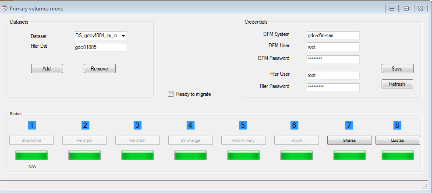Click the green status bar under Import
Screen dimensions: 432x193
pyautogui.click(x=297, y=155)
